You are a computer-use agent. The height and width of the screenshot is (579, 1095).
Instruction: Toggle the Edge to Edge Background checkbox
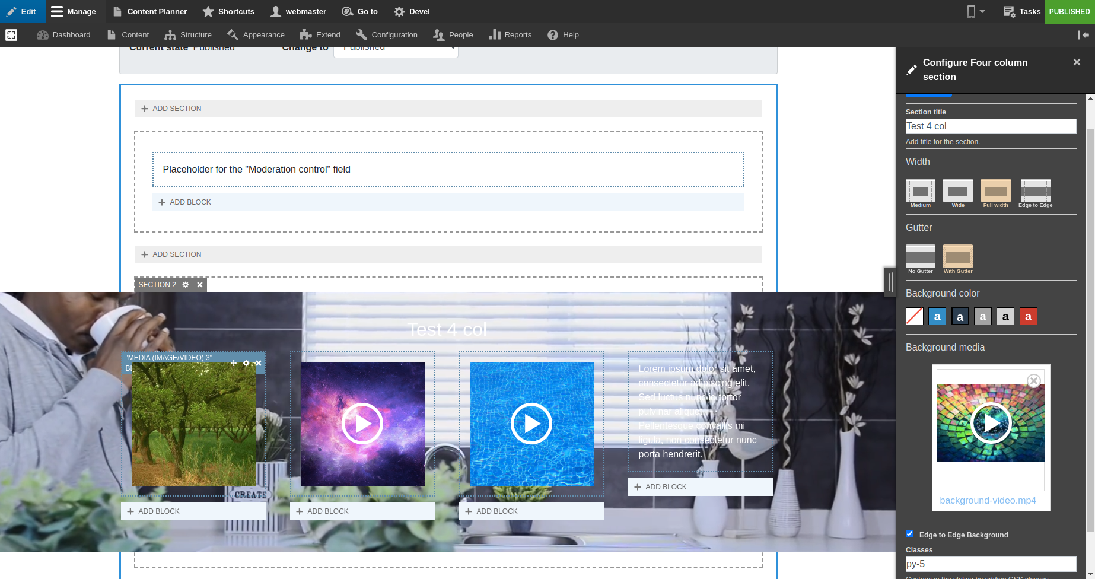(x=910, y=534)
